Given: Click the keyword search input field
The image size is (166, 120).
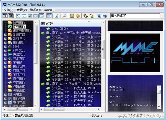Looking at the screenshot, I should tap(135, 16).
